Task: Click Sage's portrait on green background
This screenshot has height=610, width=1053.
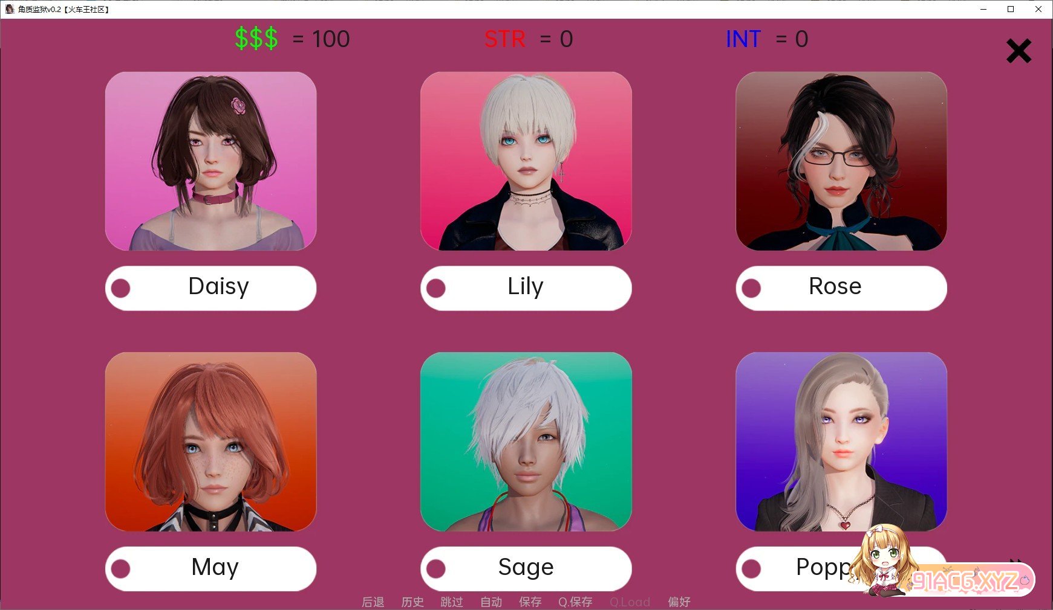Action: coord(526,441)
